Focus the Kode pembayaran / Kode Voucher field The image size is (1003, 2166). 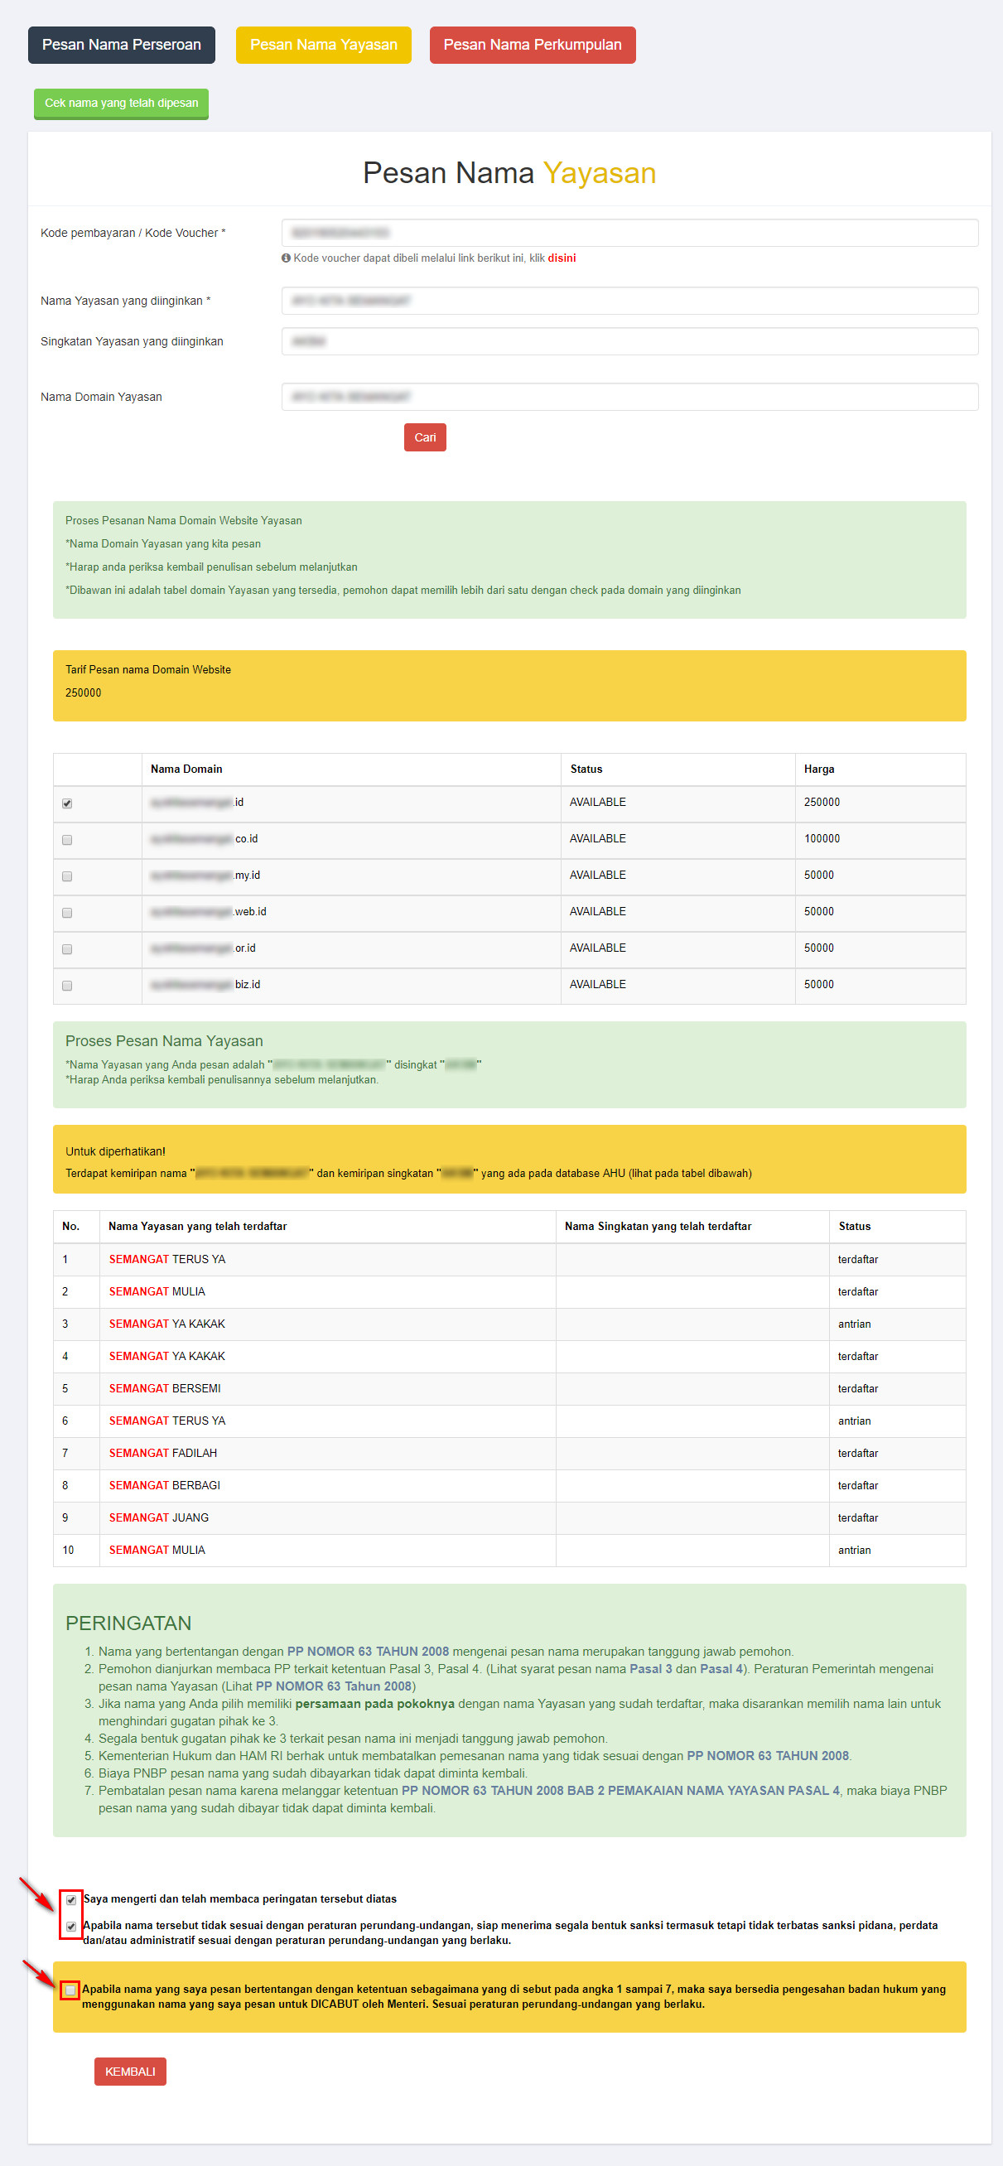tap(629, 233)
